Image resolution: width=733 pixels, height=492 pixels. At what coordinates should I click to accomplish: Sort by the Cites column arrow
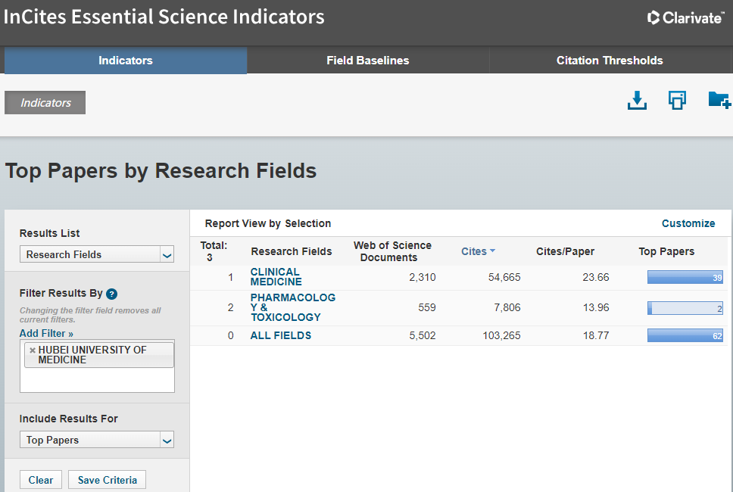click(492, 251)
